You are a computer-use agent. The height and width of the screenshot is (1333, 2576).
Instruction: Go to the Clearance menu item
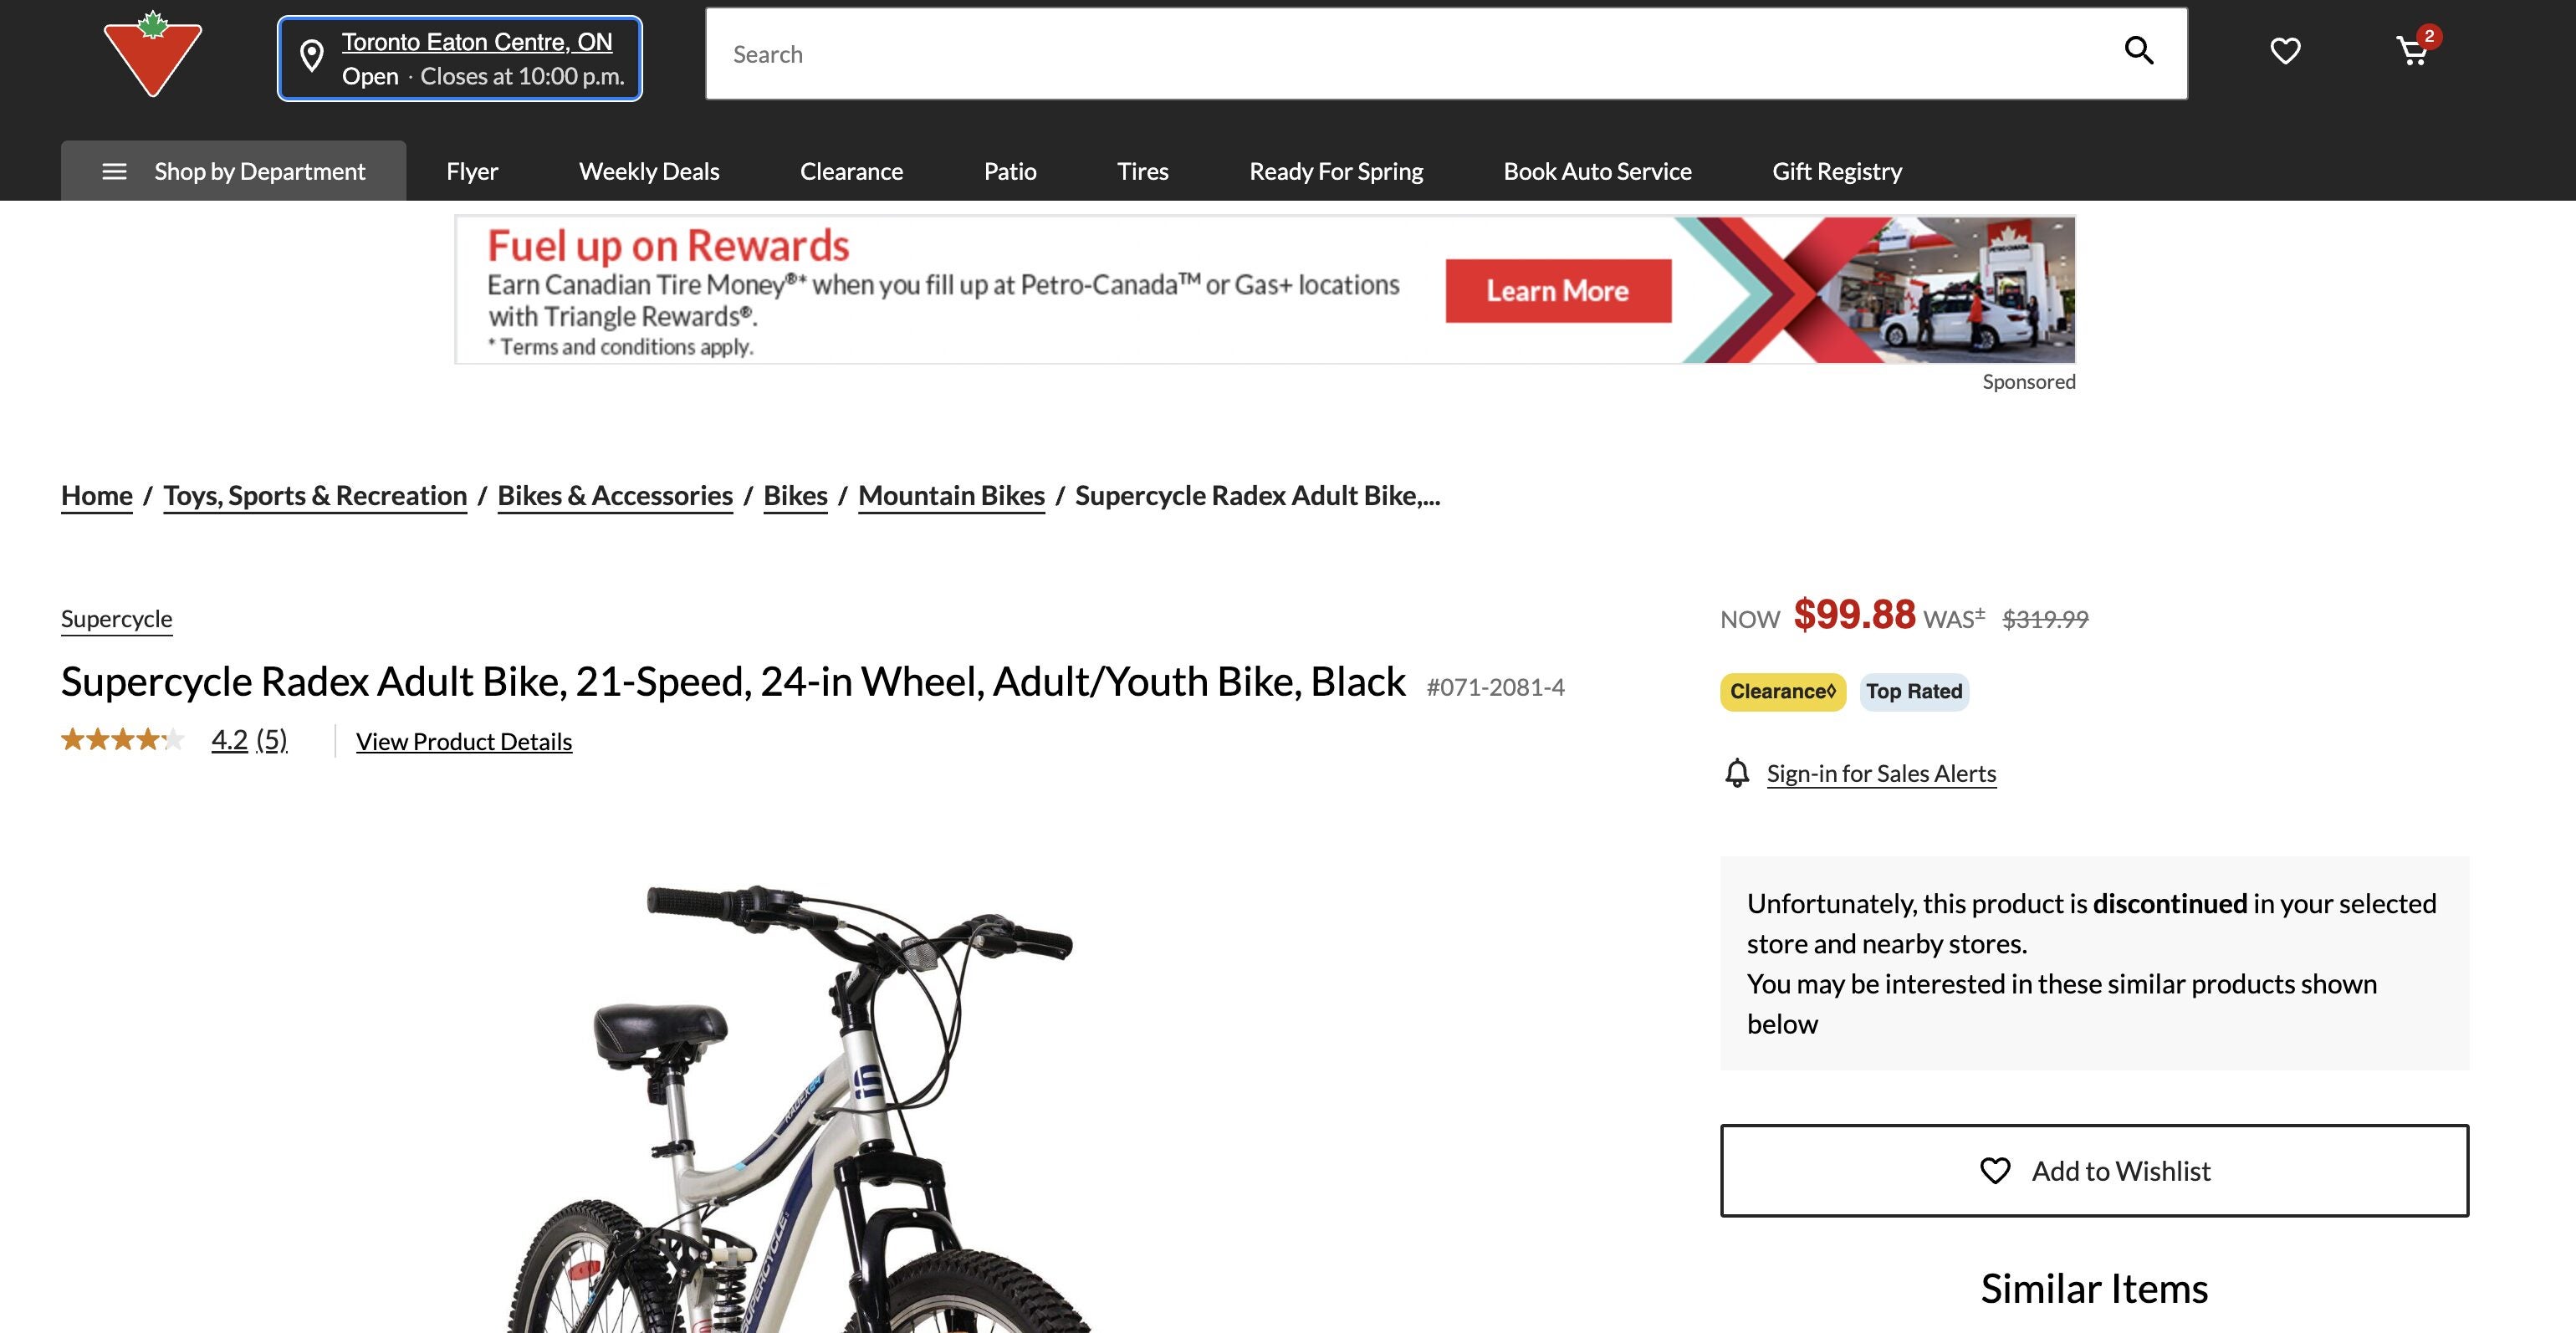click(x=851, y=171)
